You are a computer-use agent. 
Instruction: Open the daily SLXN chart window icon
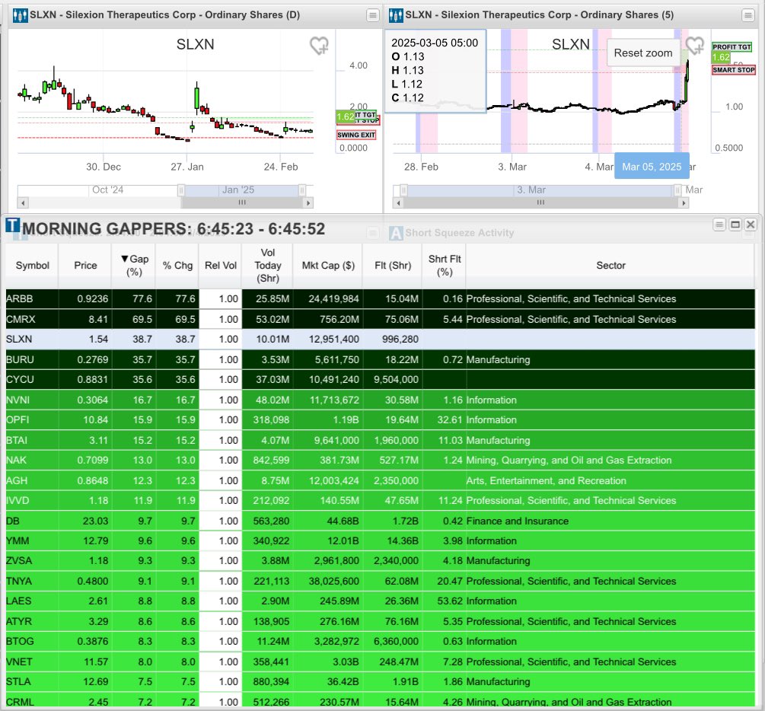click(x=20, y=15)
